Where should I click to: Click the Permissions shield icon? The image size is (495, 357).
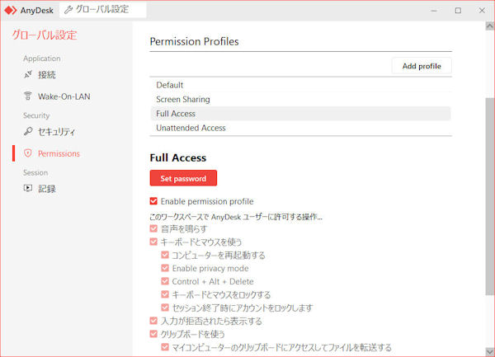coord(28,153)
